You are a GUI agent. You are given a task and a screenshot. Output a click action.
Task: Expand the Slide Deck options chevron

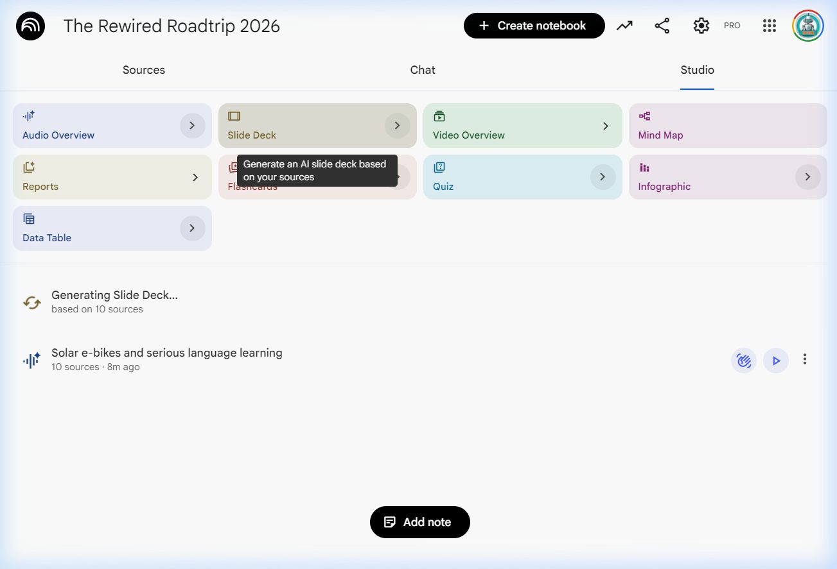pyautogui.click(x=397, y=126)
